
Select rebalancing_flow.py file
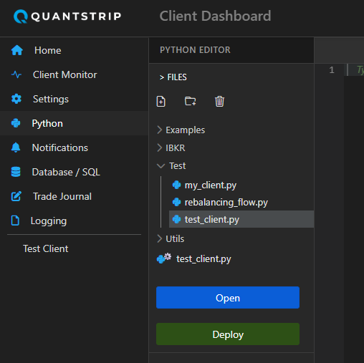coord(226,203)
